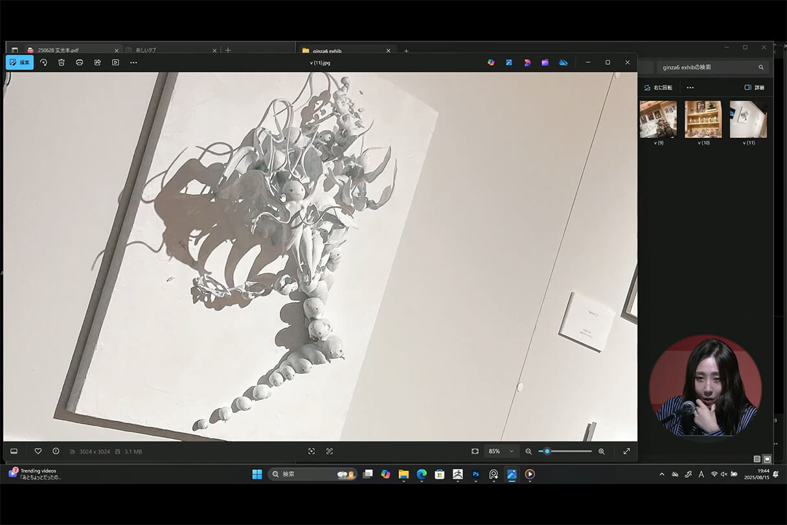This screenshot has height=525, width=787.
Task: Enter fullscreen with the expand arrows icon
Action: click(626, 451)
